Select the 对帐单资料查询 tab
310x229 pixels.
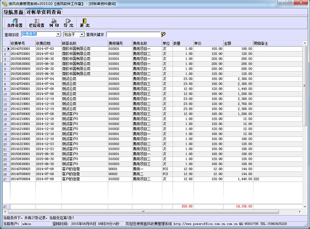point(43,12)
